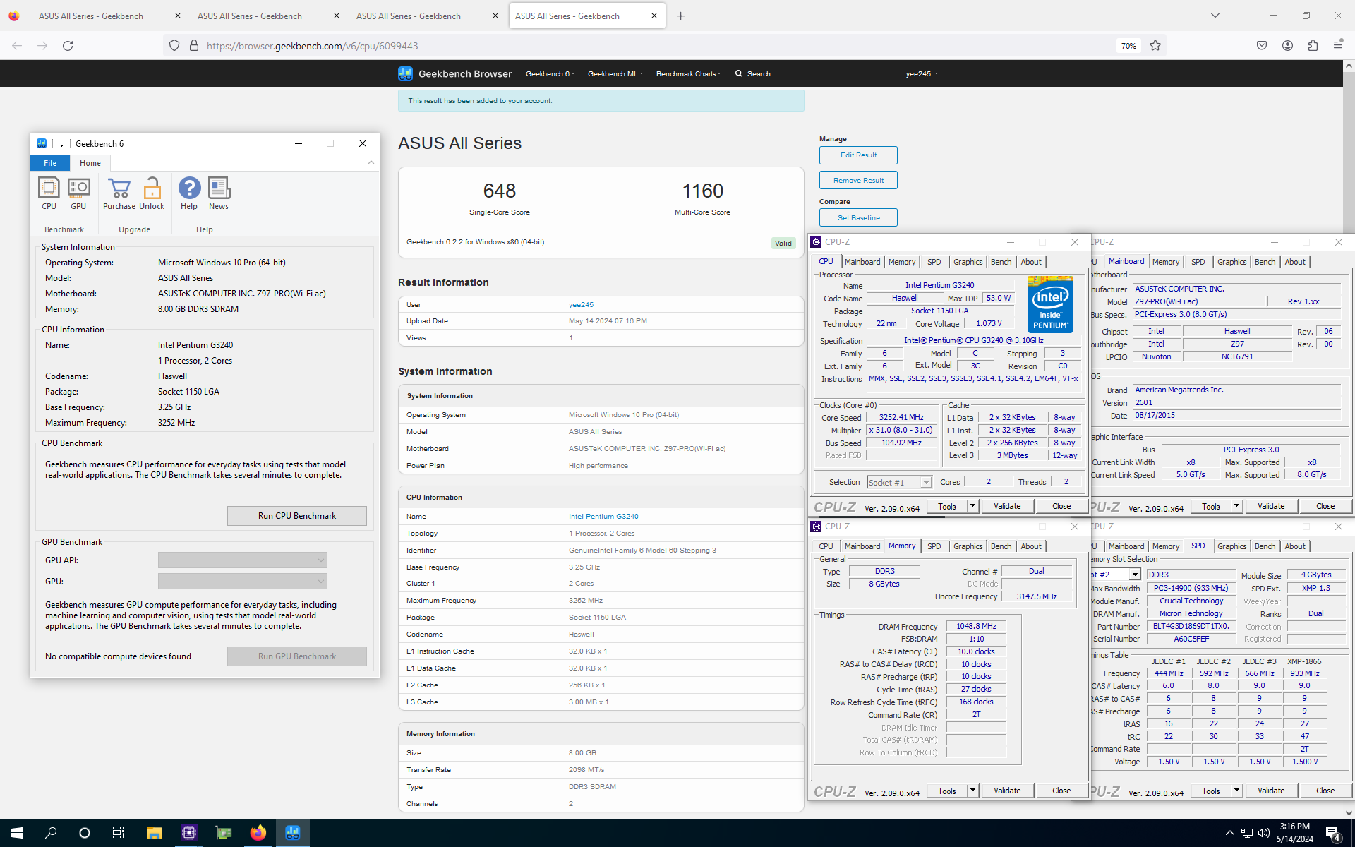Click Close button in CPU-Z Memory window
The height and width of the screenshot is (847, 1355).
(1061, 791)
